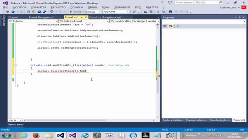Click the split editor plus icon
The width and height of the screenshot is (248, 139).
pos(158,25)
